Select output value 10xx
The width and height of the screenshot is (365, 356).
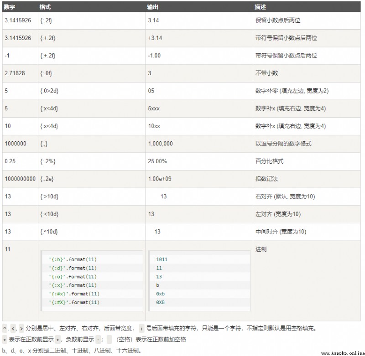pos(154,126)
